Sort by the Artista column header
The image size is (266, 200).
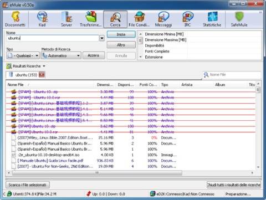[x=196, y=85]
